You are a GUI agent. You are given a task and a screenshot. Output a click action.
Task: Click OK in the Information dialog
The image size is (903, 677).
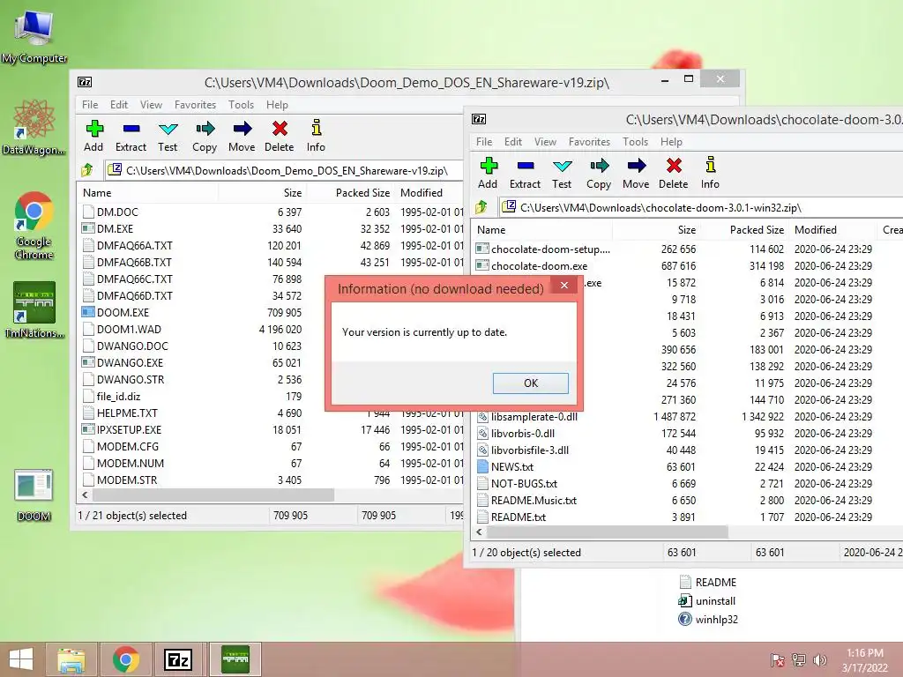coord(530,383)
